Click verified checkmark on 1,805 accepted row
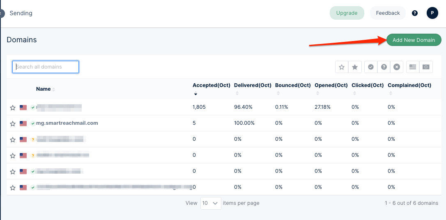The width and height of the screenshot is (446, 220). click(33, 108)
